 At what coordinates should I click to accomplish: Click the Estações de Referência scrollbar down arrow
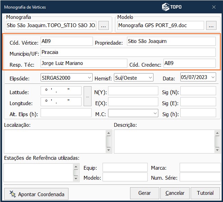(76, 178)
